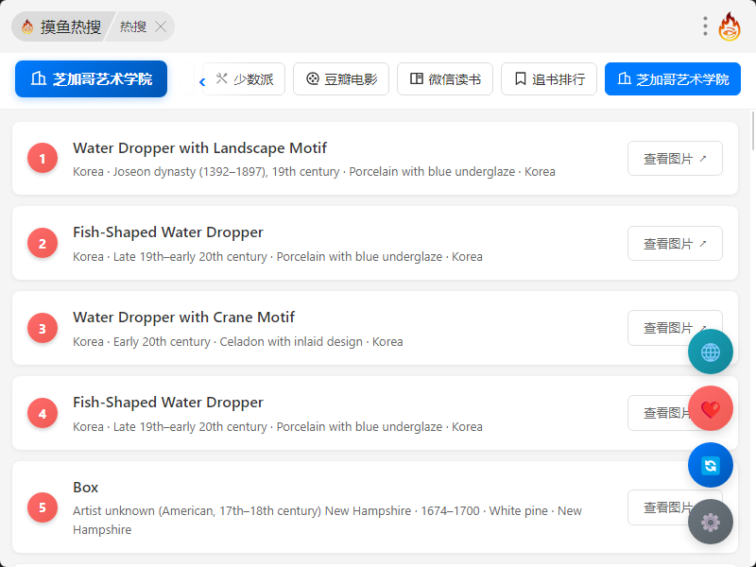Click the rank 4 number badge
756x567 pixels.
coord(42,413)
